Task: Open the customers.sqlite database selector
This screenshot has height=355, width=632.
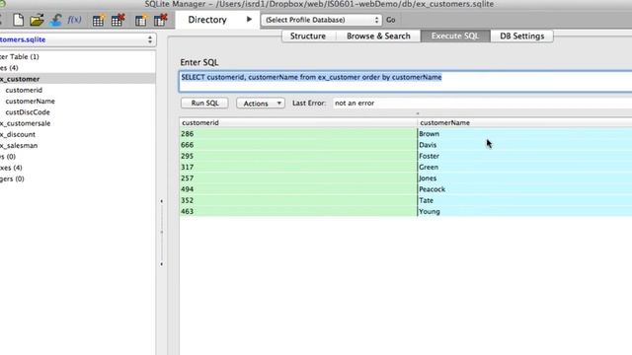Action: coord(77,39)
